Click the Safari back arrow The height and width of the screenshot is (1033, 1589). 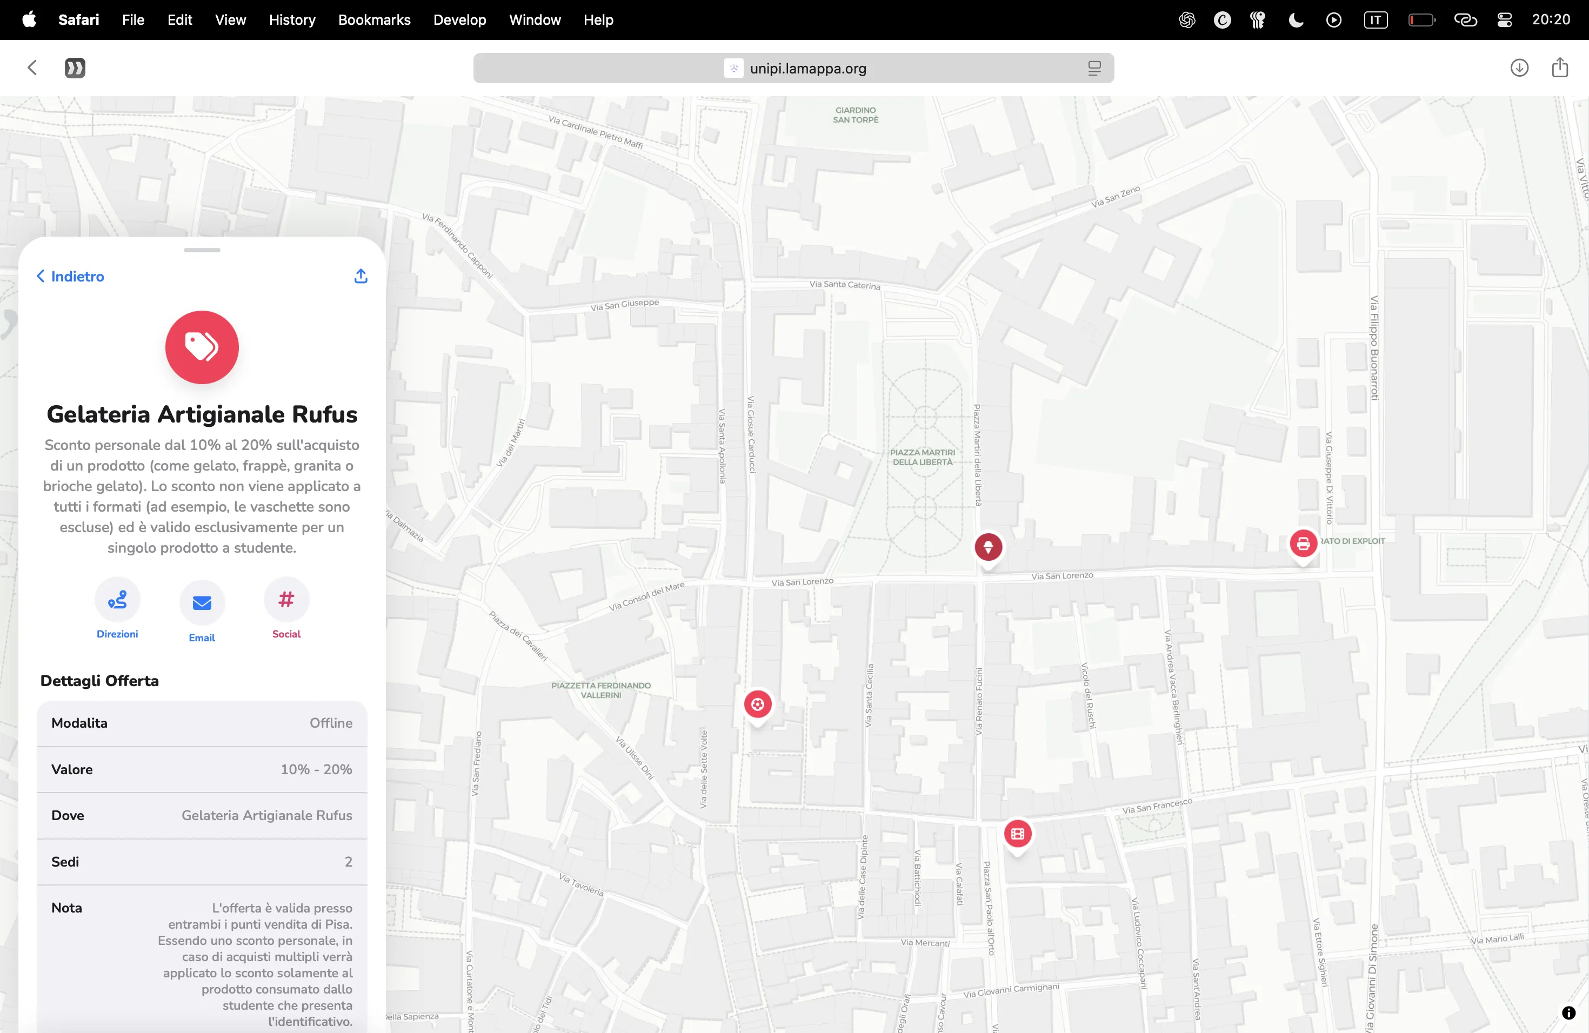point(32,68)
